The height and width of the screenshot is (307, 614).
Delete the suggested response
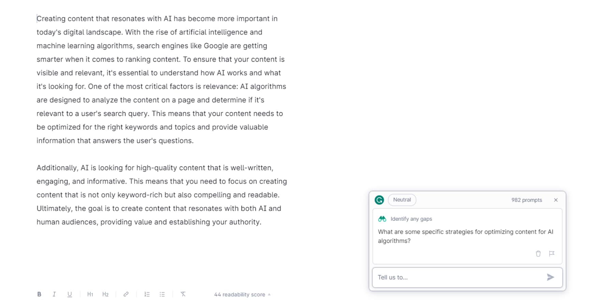coord(538,253)
